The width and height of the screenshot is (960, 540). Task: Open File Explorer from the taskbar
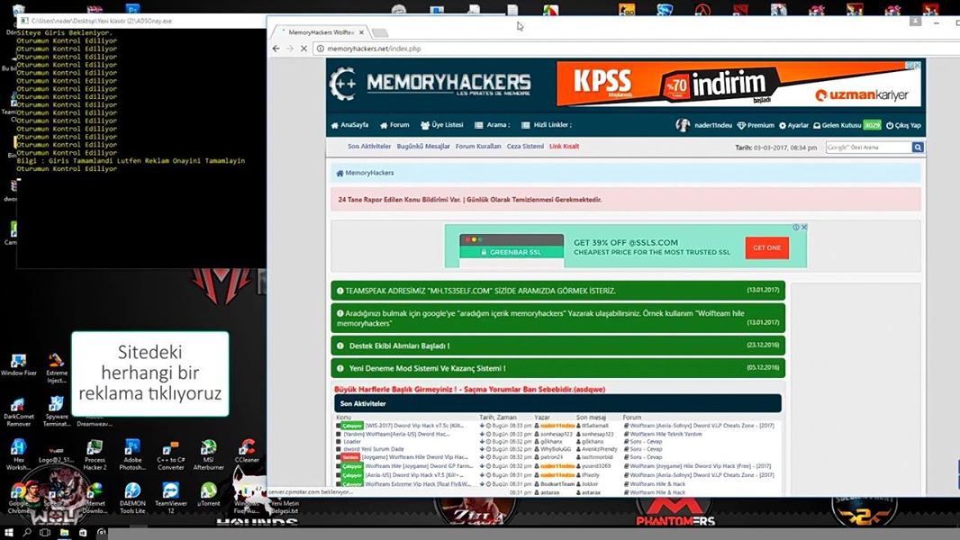click(64, 533)
